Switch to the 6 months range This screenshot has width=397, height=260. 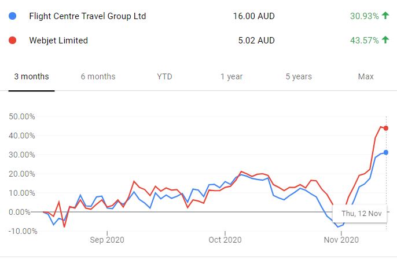[98, 76]
